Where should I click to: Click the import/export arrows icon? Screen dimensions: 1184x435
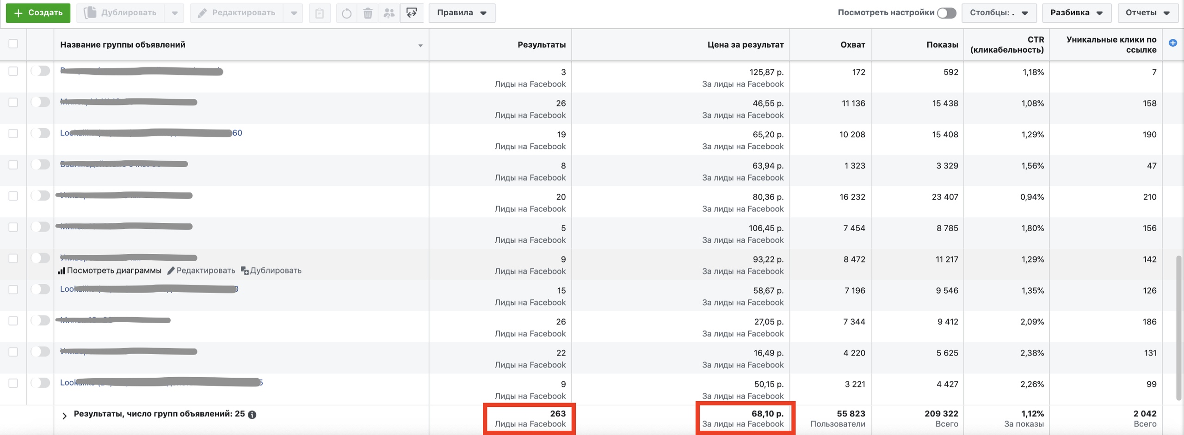click(x=411, y=13)
